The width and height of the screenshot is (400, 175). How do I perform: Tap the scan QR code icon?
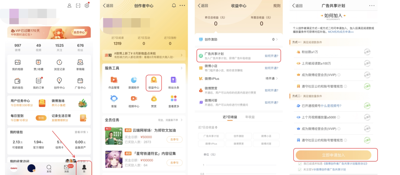pos(78,6)
